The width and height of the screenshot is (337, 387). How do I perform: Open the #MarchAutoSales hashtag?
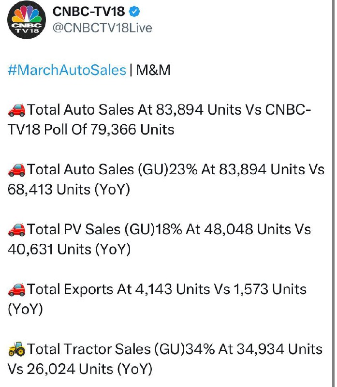pos(67,70)
